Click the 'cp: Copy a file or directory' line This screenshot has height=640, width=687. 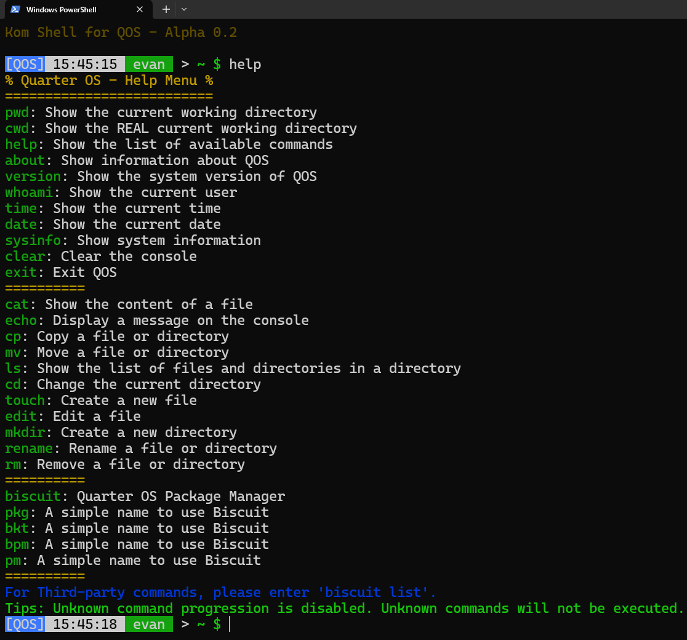(117, 337)
